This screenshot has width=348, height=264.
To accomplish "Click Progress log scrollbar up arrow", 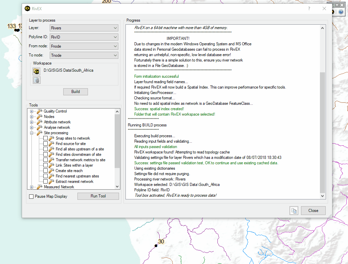I will [323, 28].
